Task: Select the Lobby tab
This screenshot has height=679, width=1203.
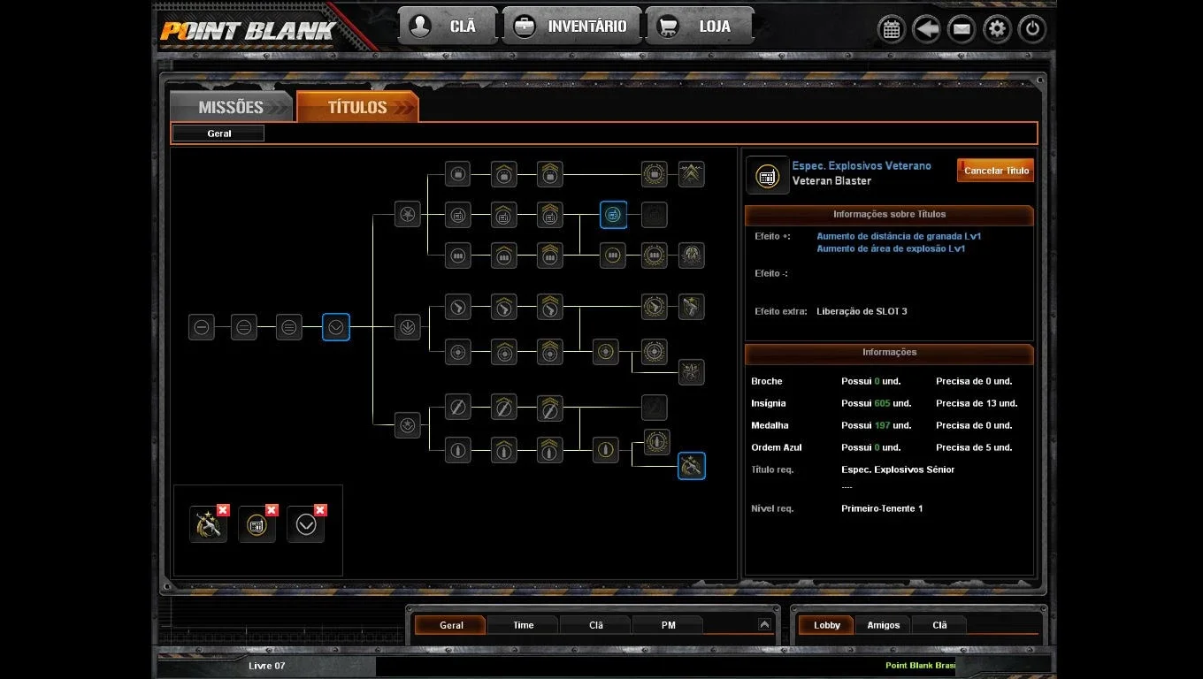Action: click(x=827, y=625)
